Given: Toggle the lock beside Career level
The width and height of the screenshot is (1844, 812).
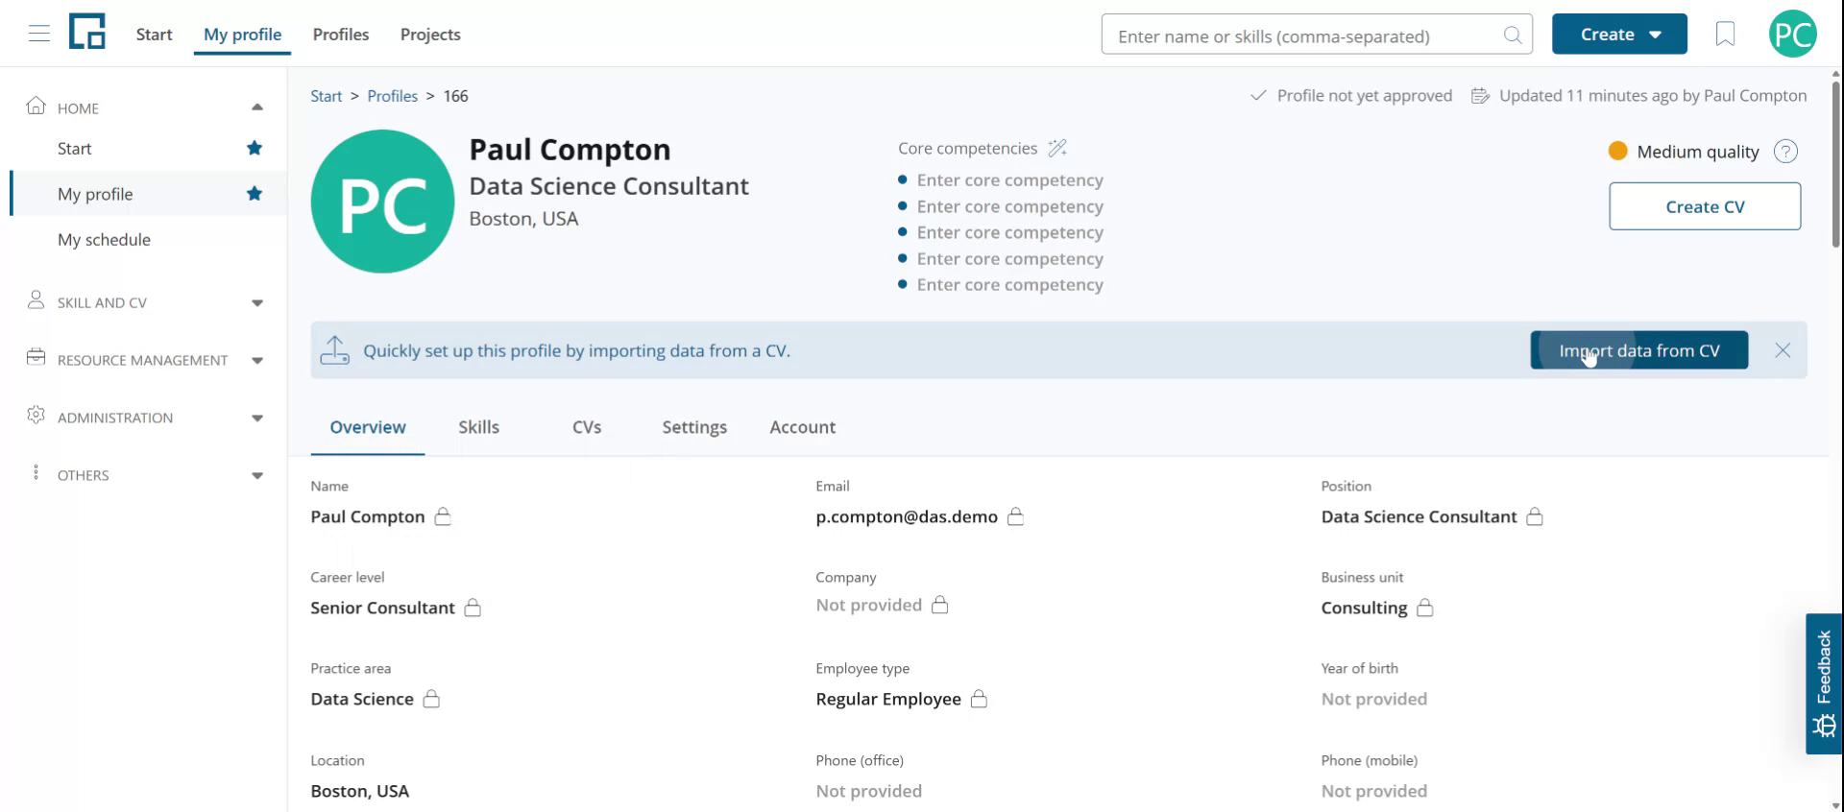Looking at the screenshot, I should pos(473,608).
